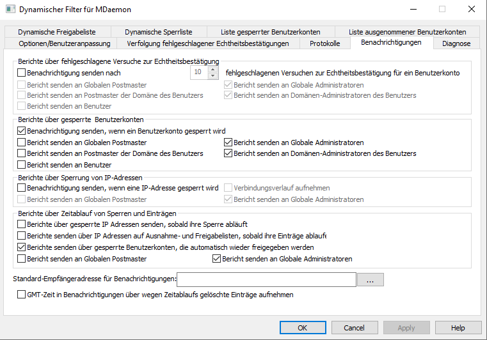Click the Cancel button
487x340 pixels.
[354, 328]
